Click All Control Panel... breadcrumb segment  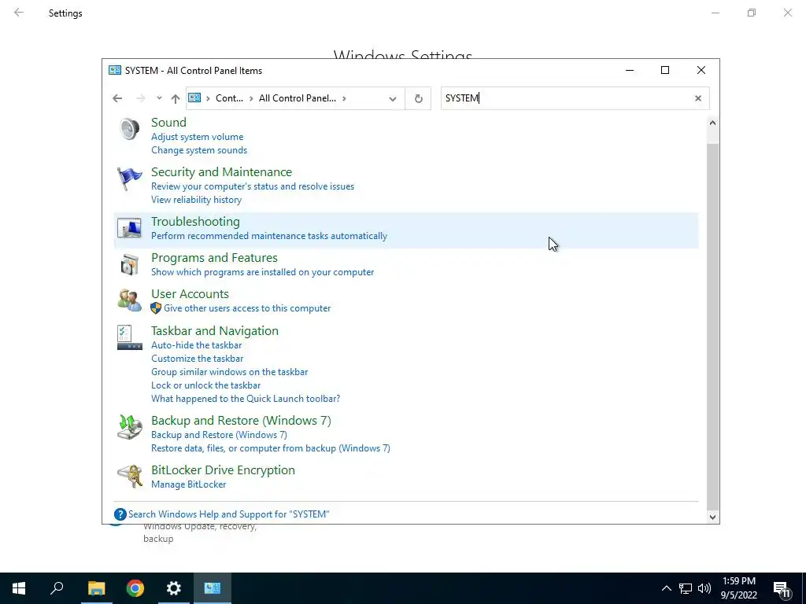tap(297, 98)
